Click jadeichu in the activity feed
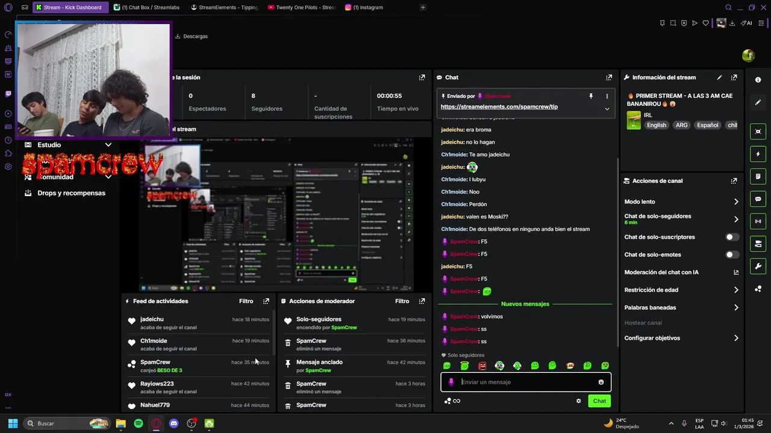Image resolution: width=771 pixels, height=433 pixels. (152, 319)
